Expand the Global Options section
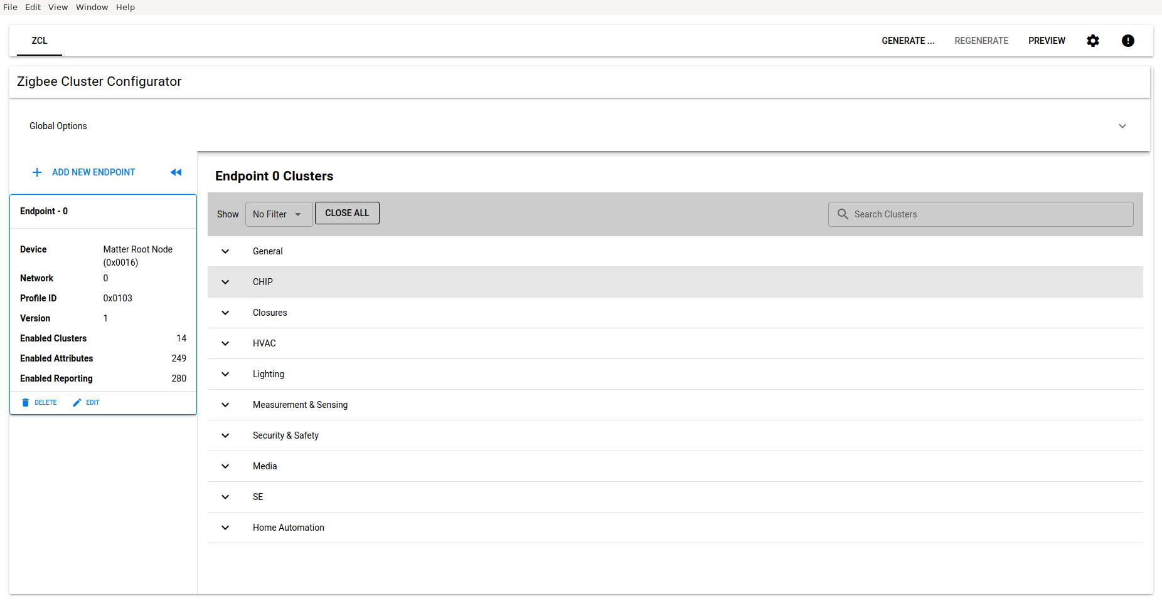The width and height of the screenshot is (1162, 604). pyautogui.click(x=1122, y=126)
